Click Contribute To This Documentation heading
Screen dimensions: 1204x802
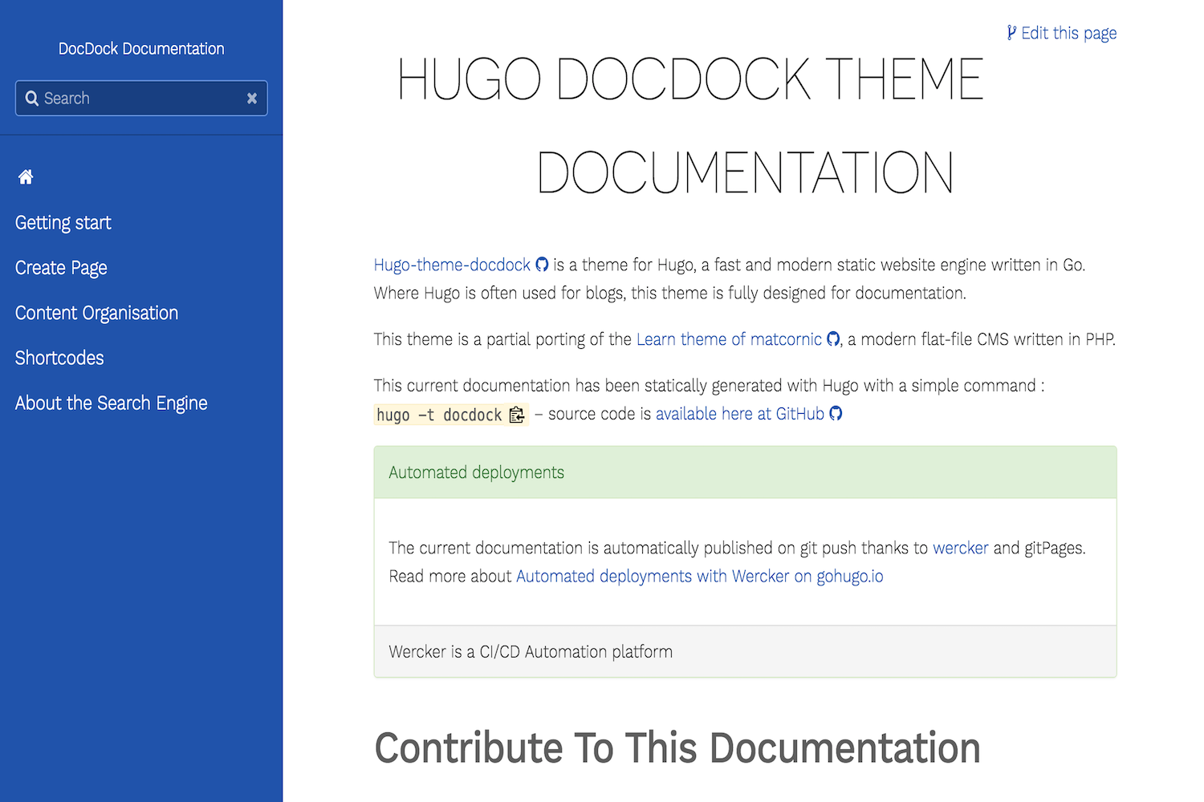(677, 748)
